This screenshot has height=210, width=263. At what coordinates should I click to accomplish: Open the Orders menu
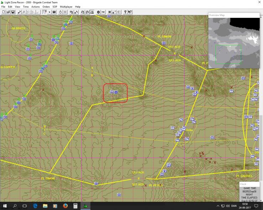46,7
